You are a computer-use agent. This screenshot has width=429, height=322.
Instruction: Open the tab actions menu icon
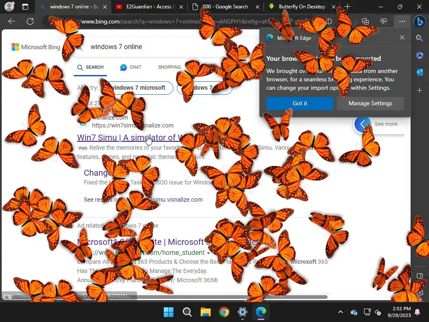[x=25, y=7]
